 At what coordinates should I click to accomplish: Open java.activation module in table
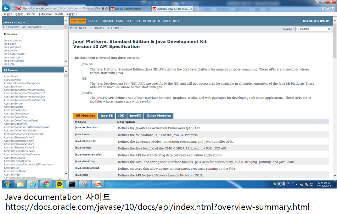click(86, 128)
